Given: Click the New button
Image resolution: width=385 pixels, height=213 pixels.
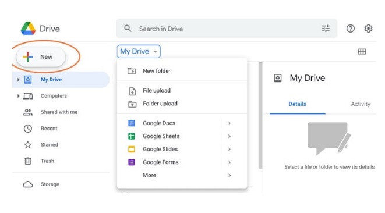Looking at the screenshot, I should [41, 56].
